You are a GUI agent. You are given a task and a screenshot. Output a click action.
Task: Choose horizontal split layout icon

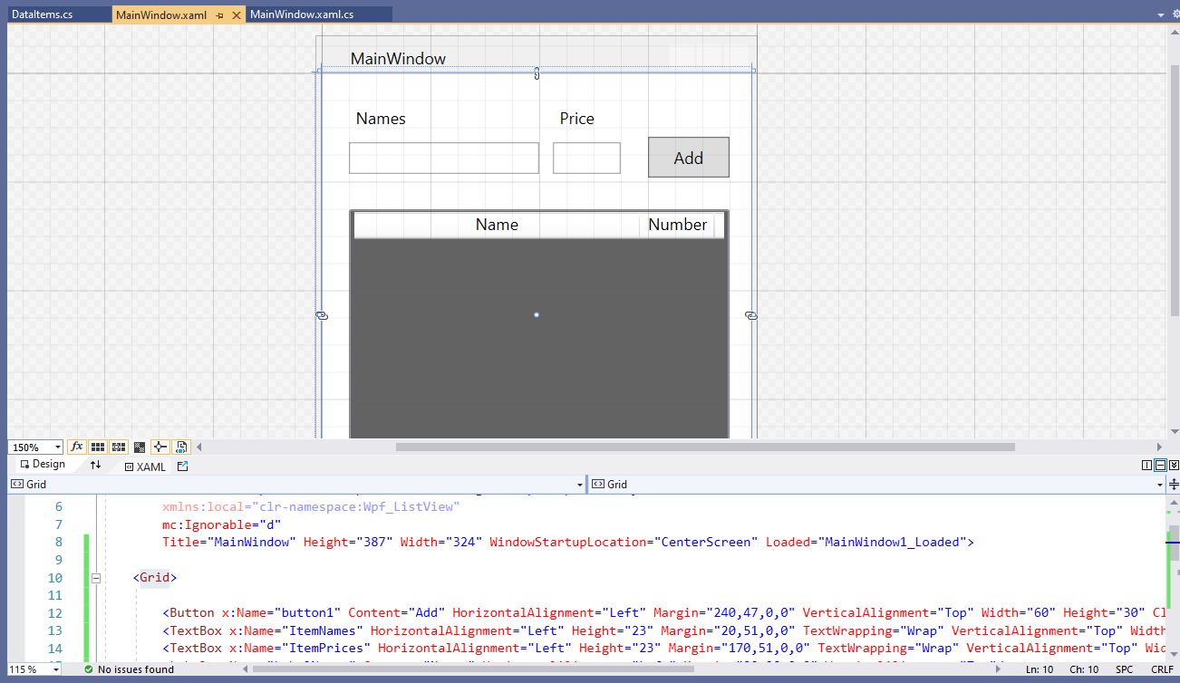click(1160, 466)
